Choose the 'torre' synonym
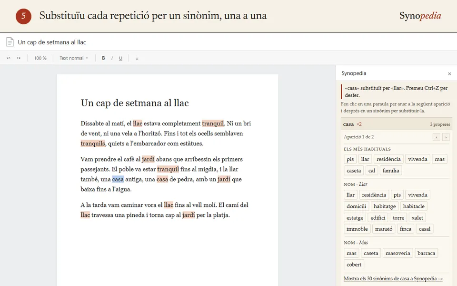This screenshot has width=457, height=286. [398, 218]
